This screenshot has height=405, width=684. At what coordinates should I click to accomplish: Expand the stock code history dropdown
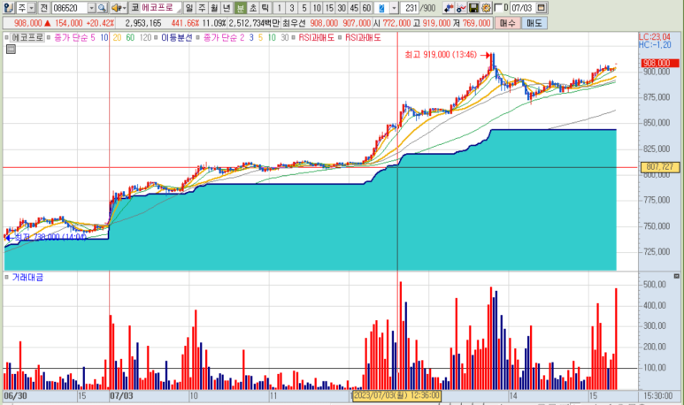point(92,8)
